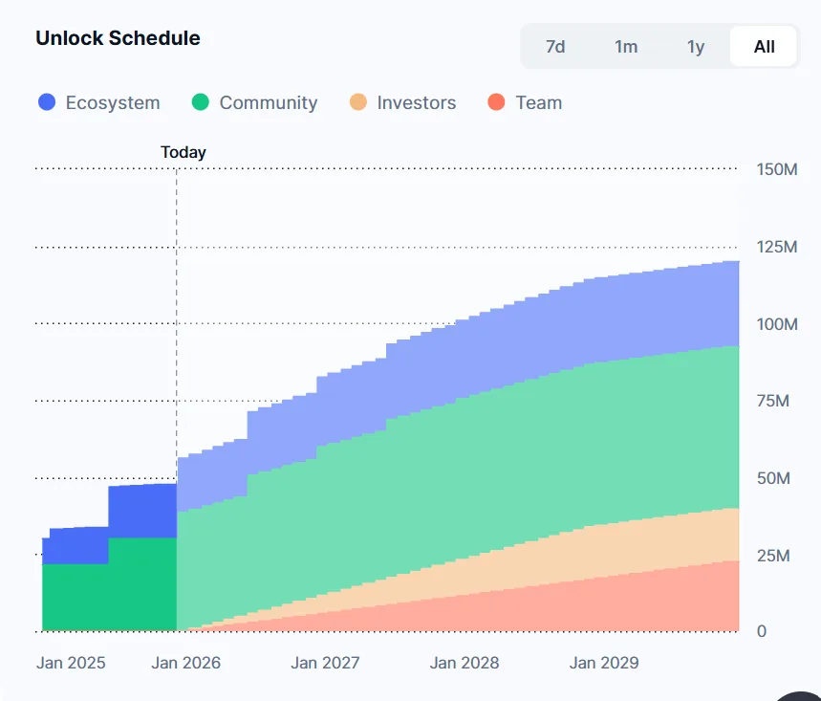Switch to the 7d time range tab
This screenshot has height=701, width=821.
coord(555,45)
